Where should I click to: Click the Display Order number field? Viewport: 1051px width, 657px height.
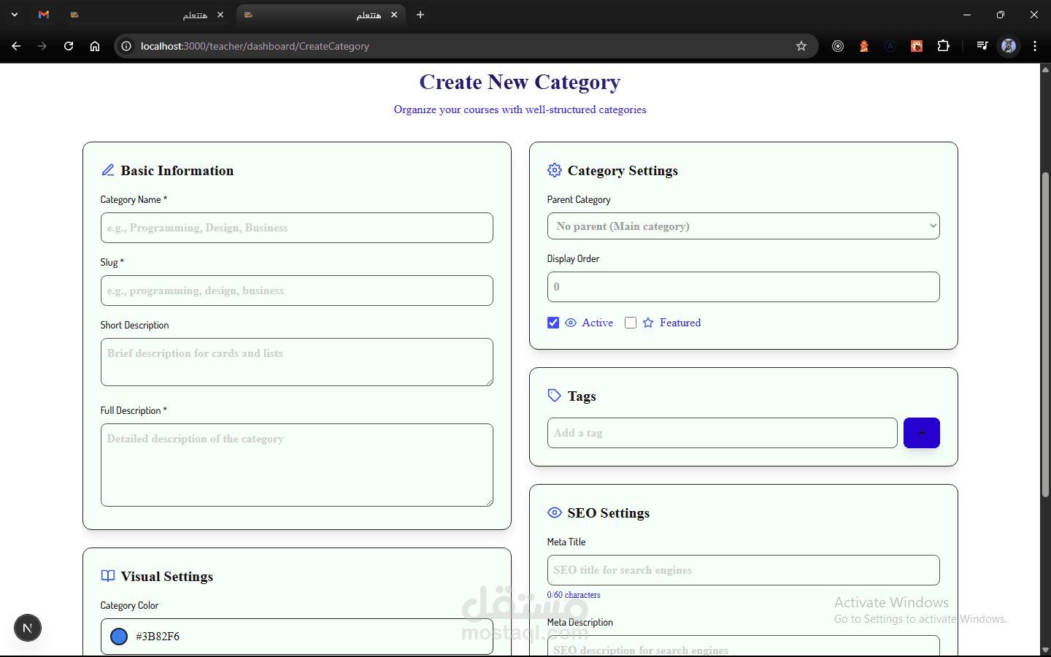743,287
